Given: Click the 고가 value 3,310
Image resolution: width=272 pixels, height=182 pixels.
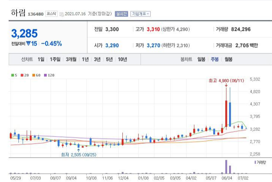Looking at the screenshot, I should click(x=153, y=29).
